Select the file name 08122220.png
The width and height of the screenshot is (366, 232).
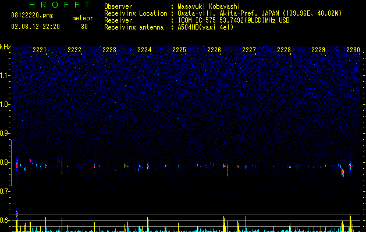point(32,16)
